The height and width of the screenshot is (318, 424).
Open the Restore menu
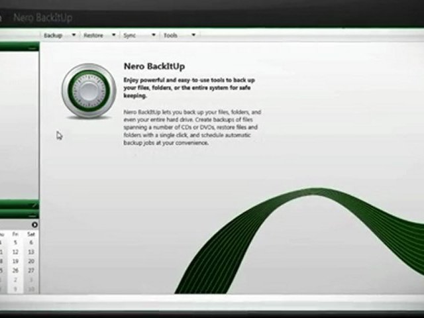coord(93,35)
